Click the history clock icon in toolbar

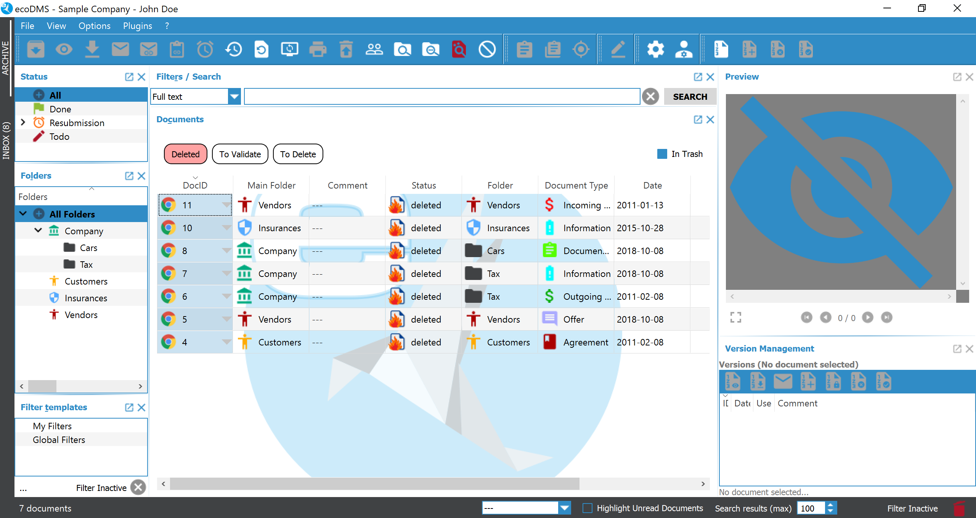pyautogui.click(x=233, y=50)
